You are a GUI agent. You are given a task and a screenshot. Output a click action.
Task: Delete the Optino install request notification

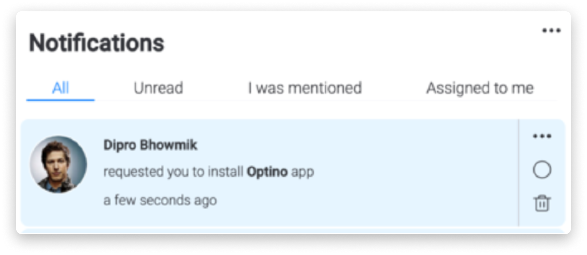point(542,203)
